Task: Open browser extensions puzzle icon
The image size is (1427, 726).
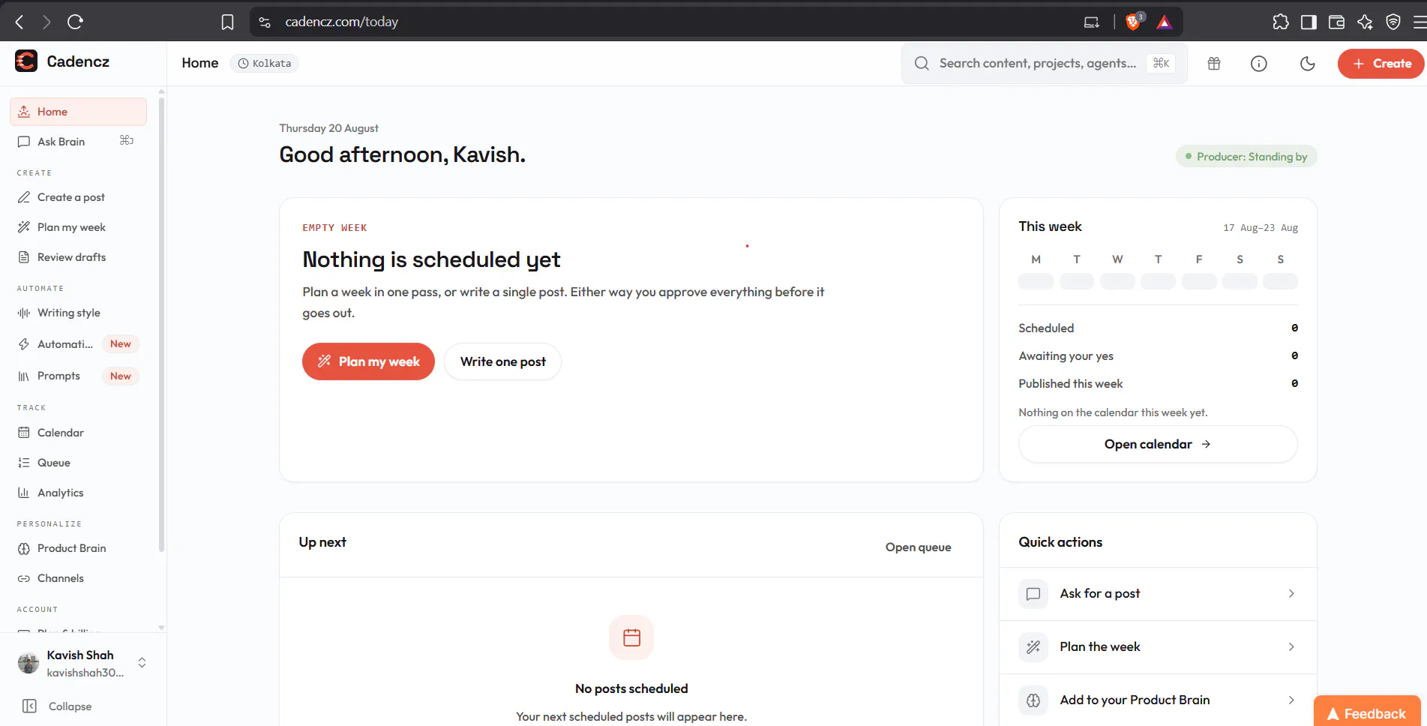Action: click(x=1281, y=22)
